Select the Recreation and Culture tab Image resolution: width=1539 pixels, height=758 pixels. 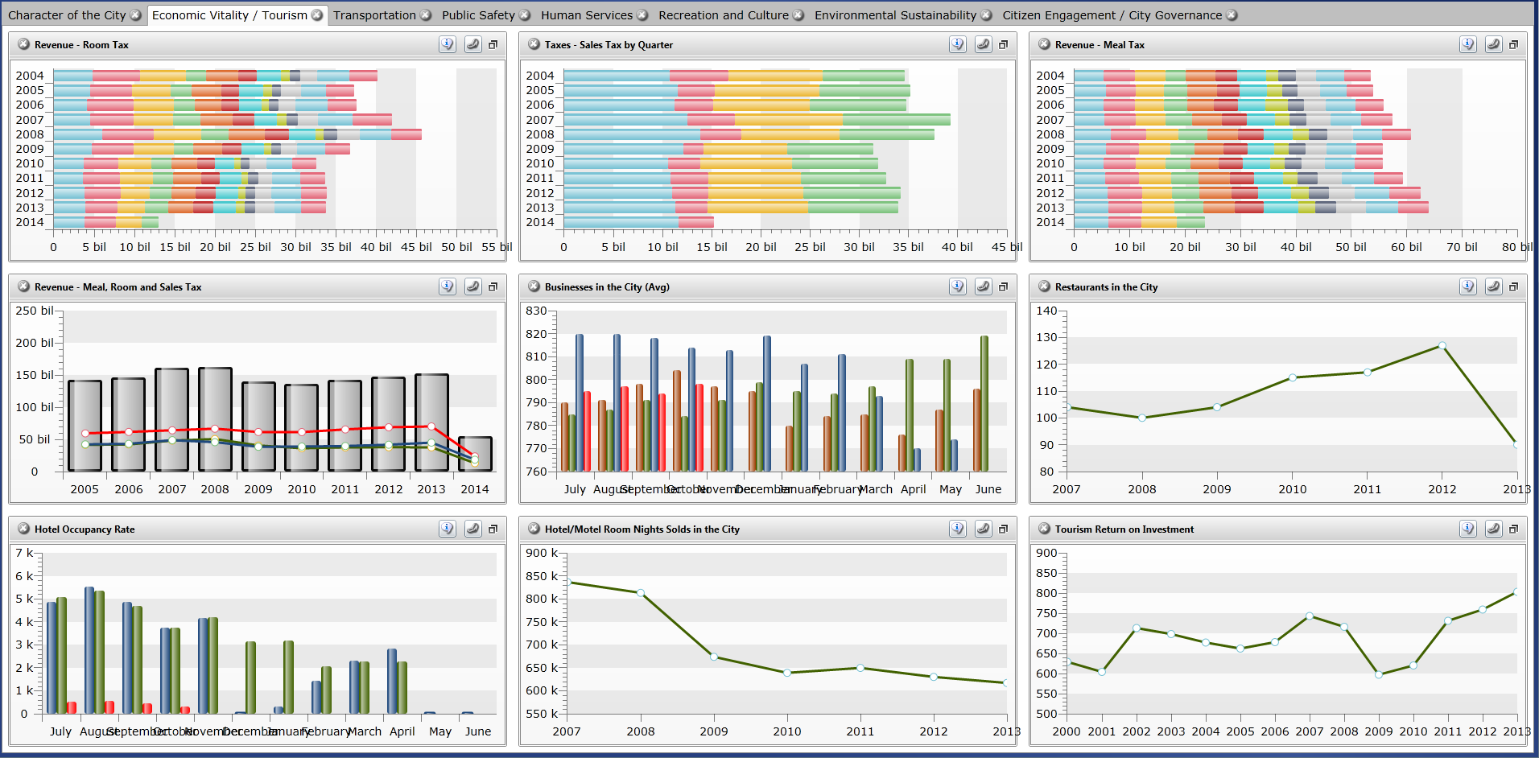[x=723, y=15]
